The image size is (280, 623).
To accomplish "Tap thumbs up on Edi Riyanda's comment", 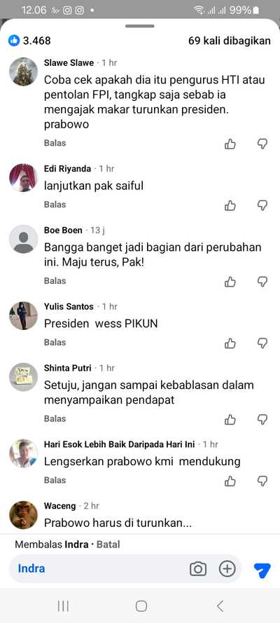I will (230, 205).
